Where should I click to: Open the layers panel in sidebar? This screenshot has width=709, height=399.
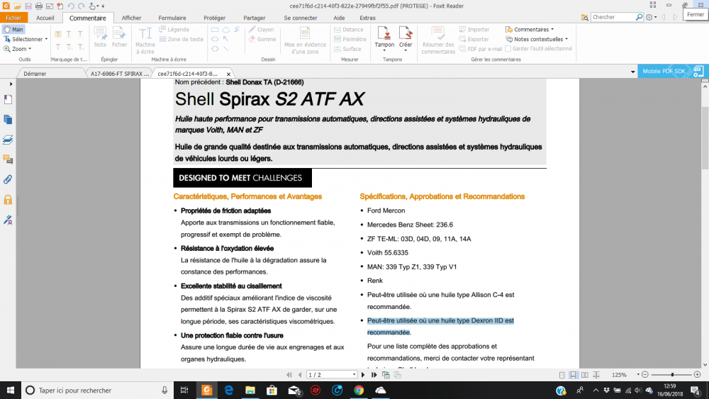pos(8,140)
